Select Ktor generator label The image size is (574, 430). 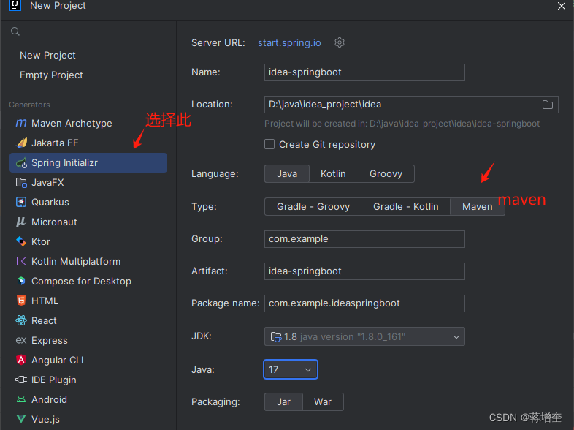point(41,242)
